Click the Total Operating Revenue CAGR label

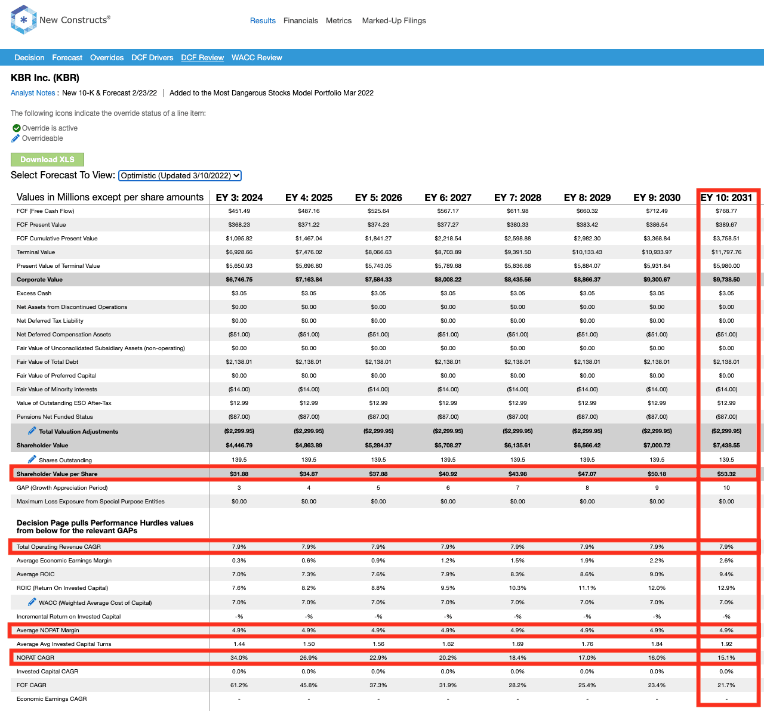click(58, 547)
